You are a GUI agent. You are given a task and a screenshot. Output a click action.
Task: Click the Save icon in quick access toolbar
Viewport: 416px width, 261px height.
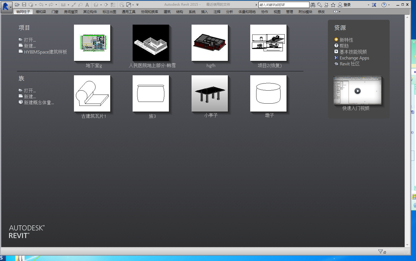[24, 5]
